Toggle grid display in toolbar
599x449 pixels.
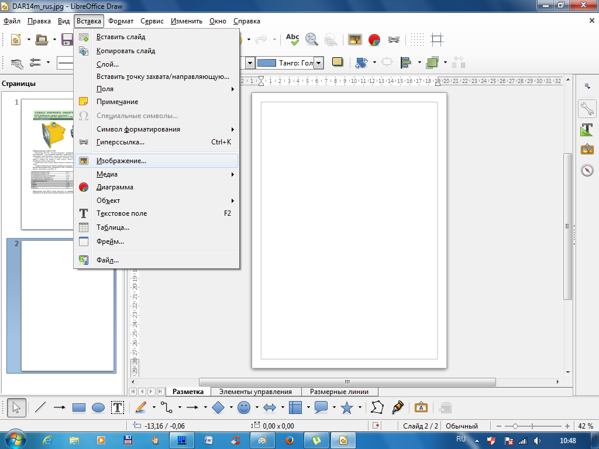coord(416,39)
